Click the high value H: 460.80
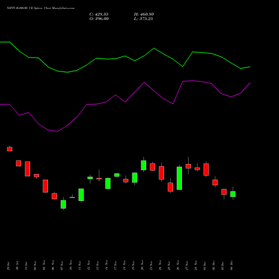The image size is (279, 279). tap(144, 15)
